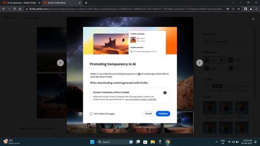Viewport: 260px width, 146px height.
Task: Click the firefly.adobe.com address bar
Action: tap(126, 9)
